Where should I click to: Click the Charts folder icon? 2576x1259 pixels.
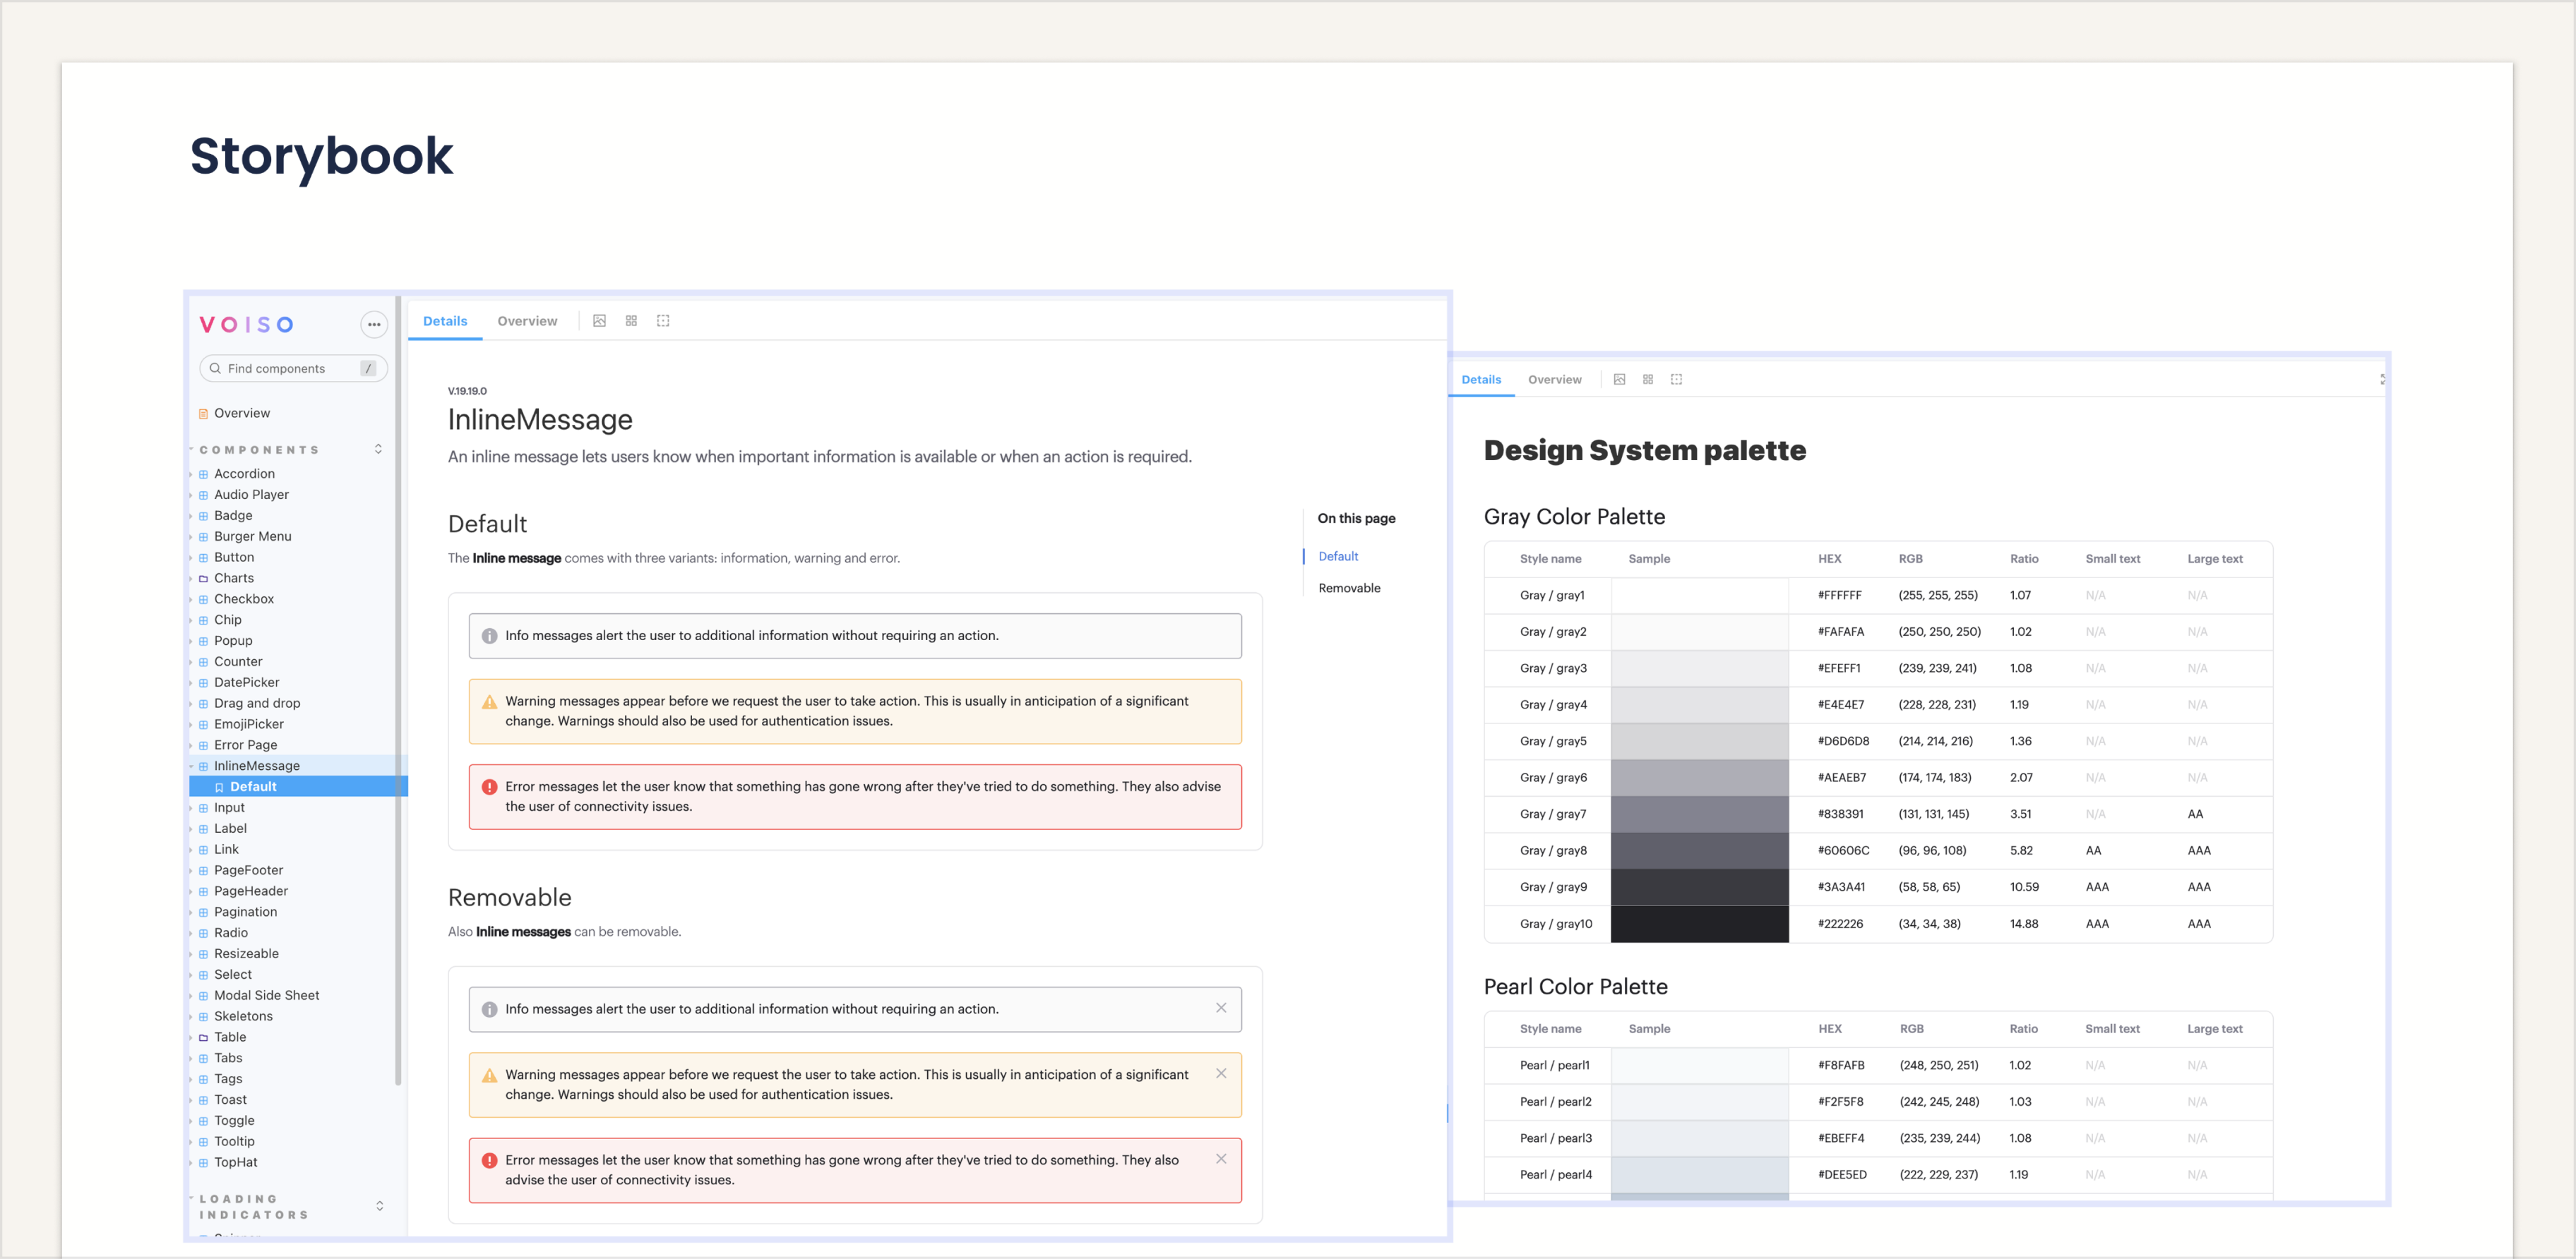click(x=203, y=579)
